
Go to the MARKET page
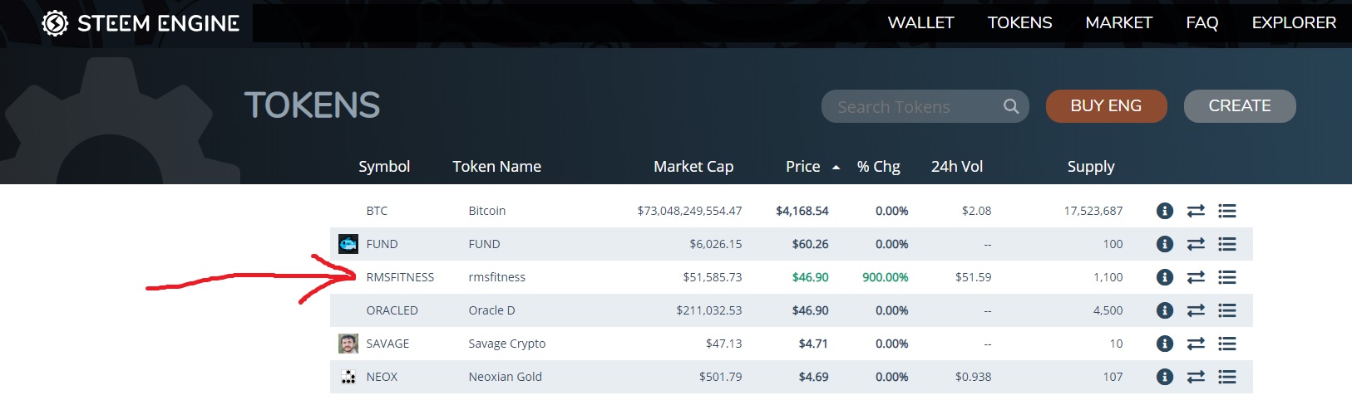point(1118,23)
